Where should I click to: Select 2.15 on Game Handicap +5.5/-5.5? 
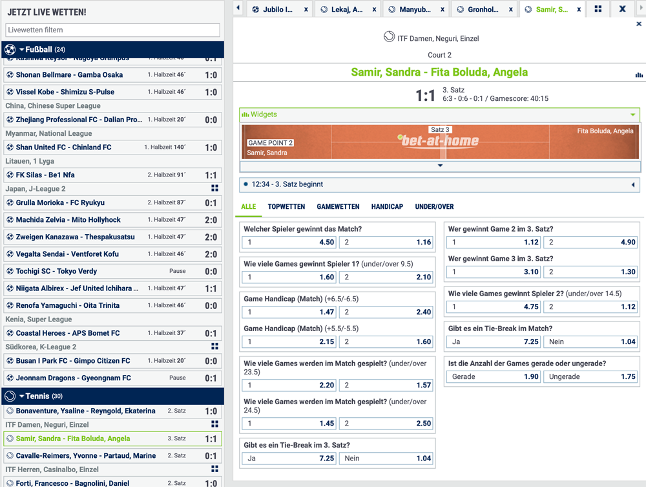click(289, 341)
